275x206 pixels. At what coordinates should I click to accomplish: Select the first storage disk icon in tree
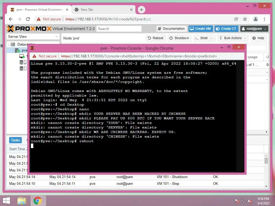point(23,62)
